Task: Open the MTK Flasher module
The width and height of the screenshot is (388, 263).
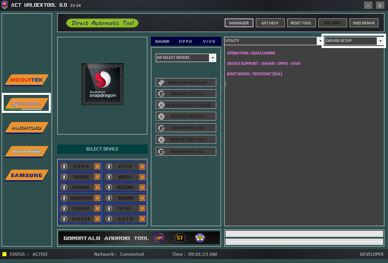Action: click(x=26, y=151)
